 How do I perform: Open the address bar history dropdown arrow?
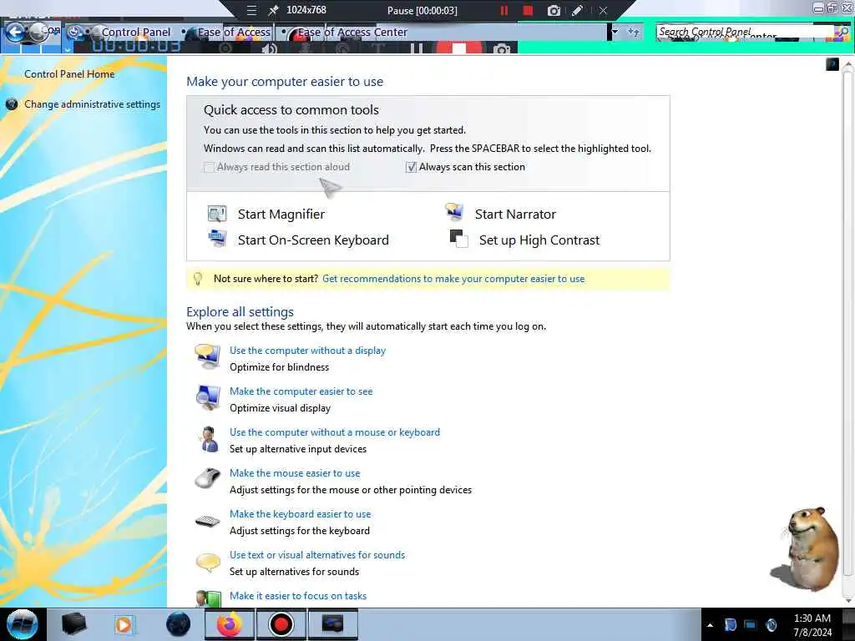pyautogui.click(x=615, y=33)
